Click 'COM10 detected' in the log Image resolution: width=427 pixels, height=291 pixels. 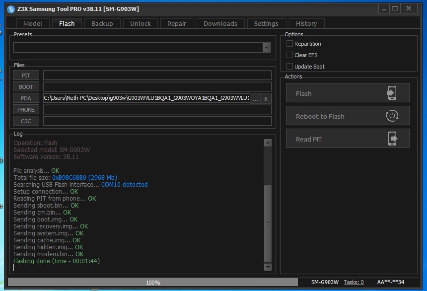click(x=125, y=184)
